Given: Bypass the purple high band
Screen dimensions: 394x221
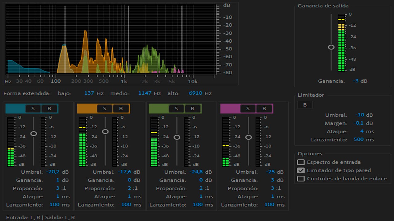Looking at the screenshot, I should (x=264, y=108).
